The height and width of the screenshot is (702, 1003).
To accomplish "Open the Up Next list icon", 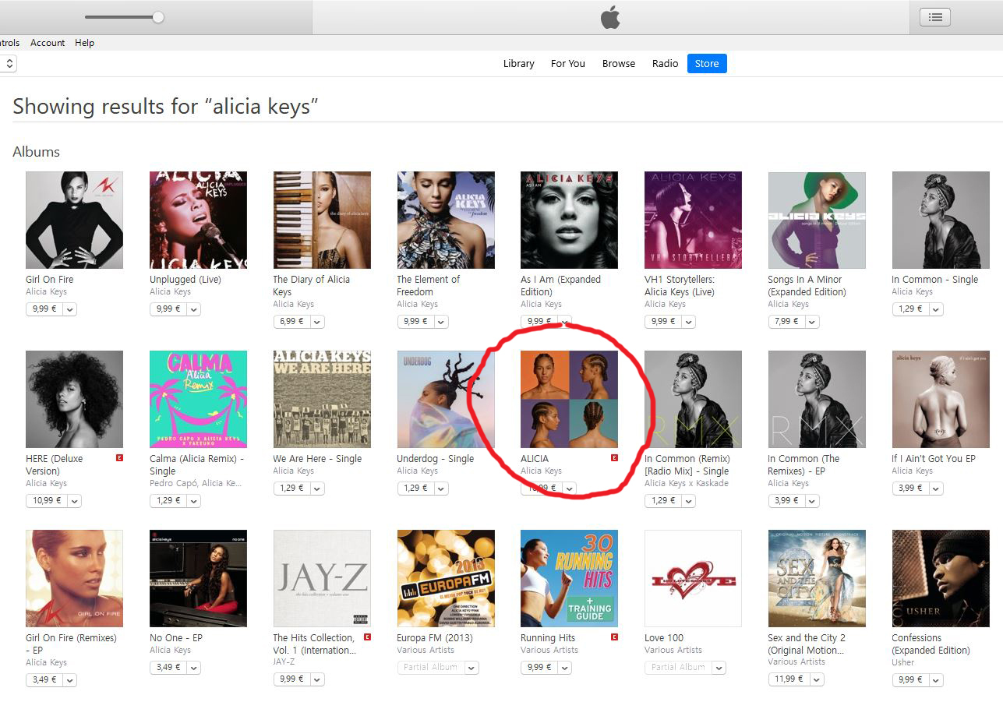I will point(934,17).
